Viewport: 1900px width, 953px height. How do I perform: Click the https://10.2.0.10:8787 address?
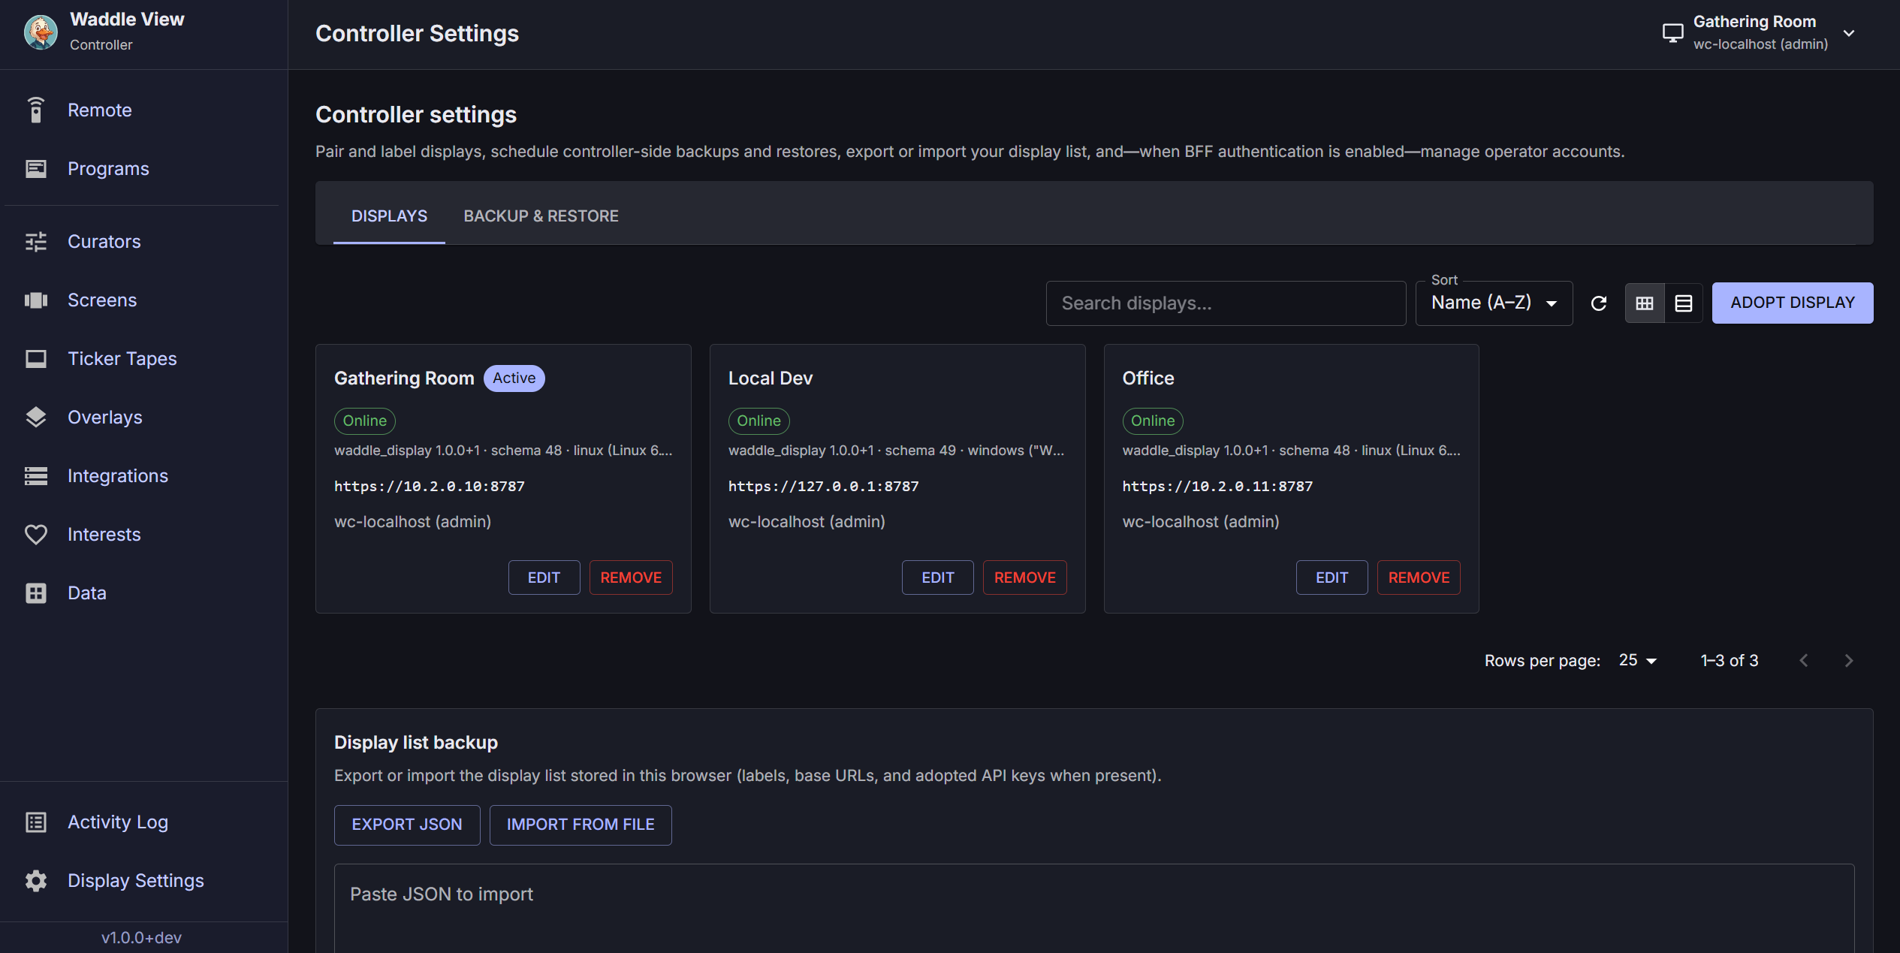(430, 486)
